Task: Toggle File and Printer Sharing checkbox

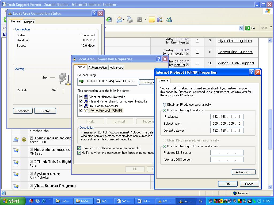Action: point(81,101)
